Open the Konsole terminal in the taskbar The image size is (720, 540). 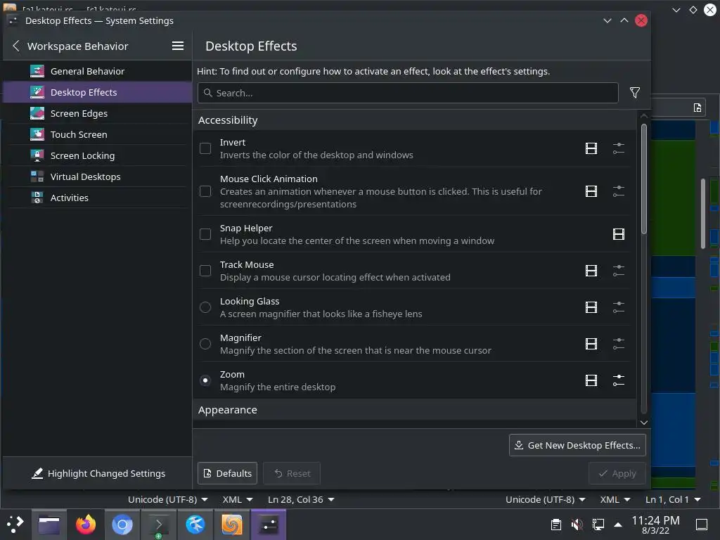(x=158, y=525)
